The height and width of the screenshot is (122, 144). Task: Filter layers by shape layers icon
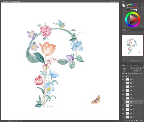coord(139,68)
